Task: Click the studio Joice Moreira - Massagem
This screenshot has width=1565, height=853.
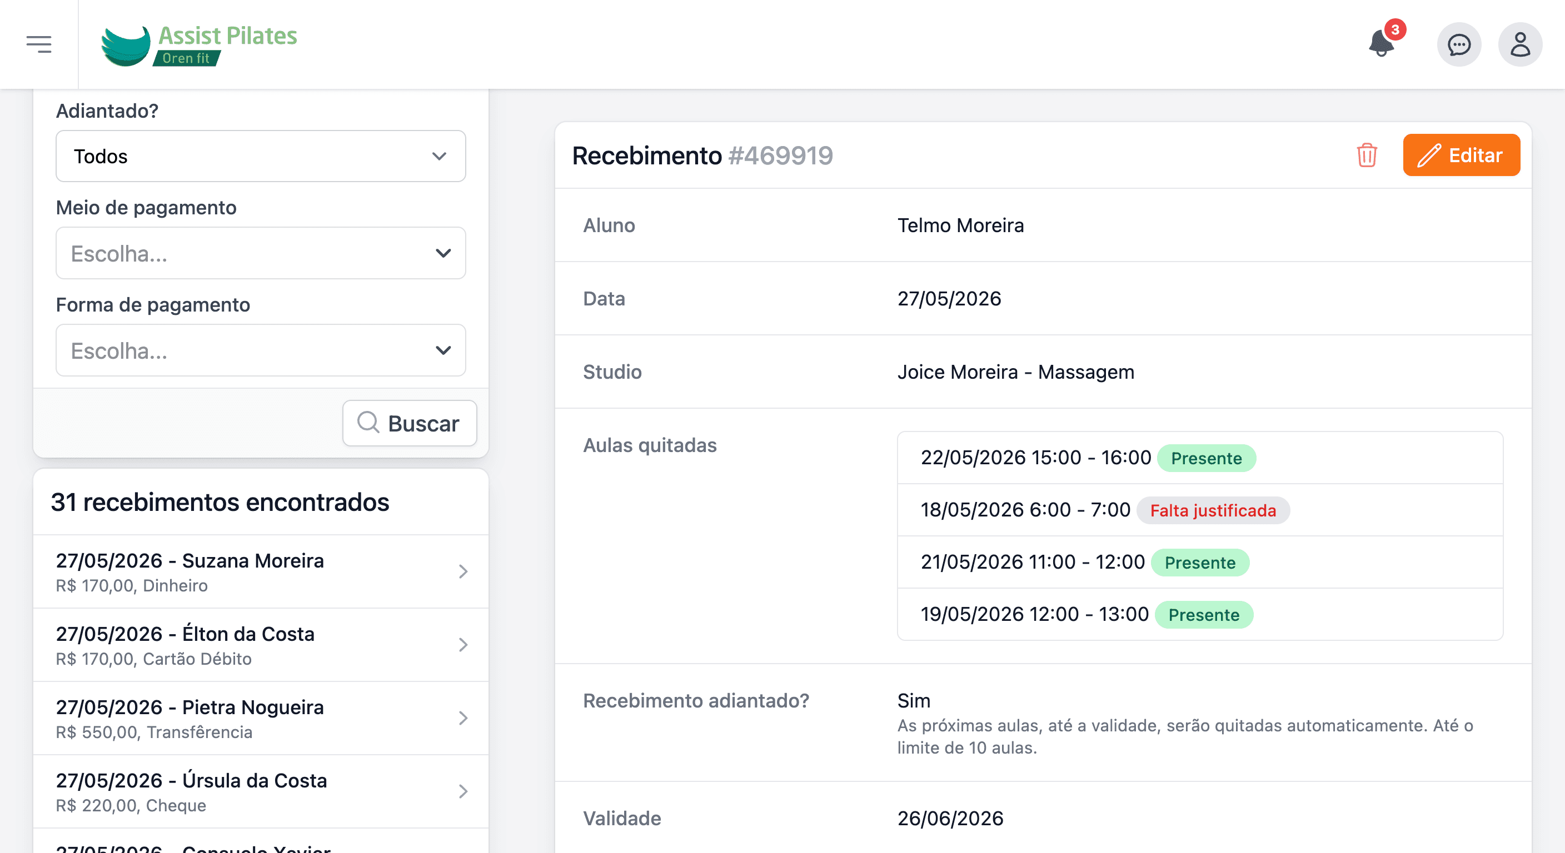Action: point(1016,372)
